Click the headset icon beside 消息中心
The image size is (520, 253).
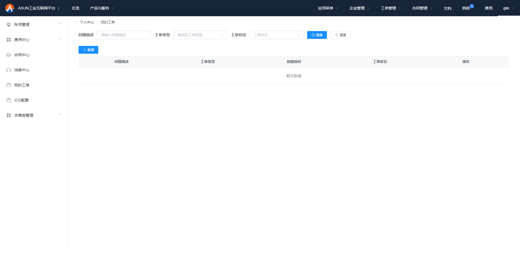click(9, 70)
